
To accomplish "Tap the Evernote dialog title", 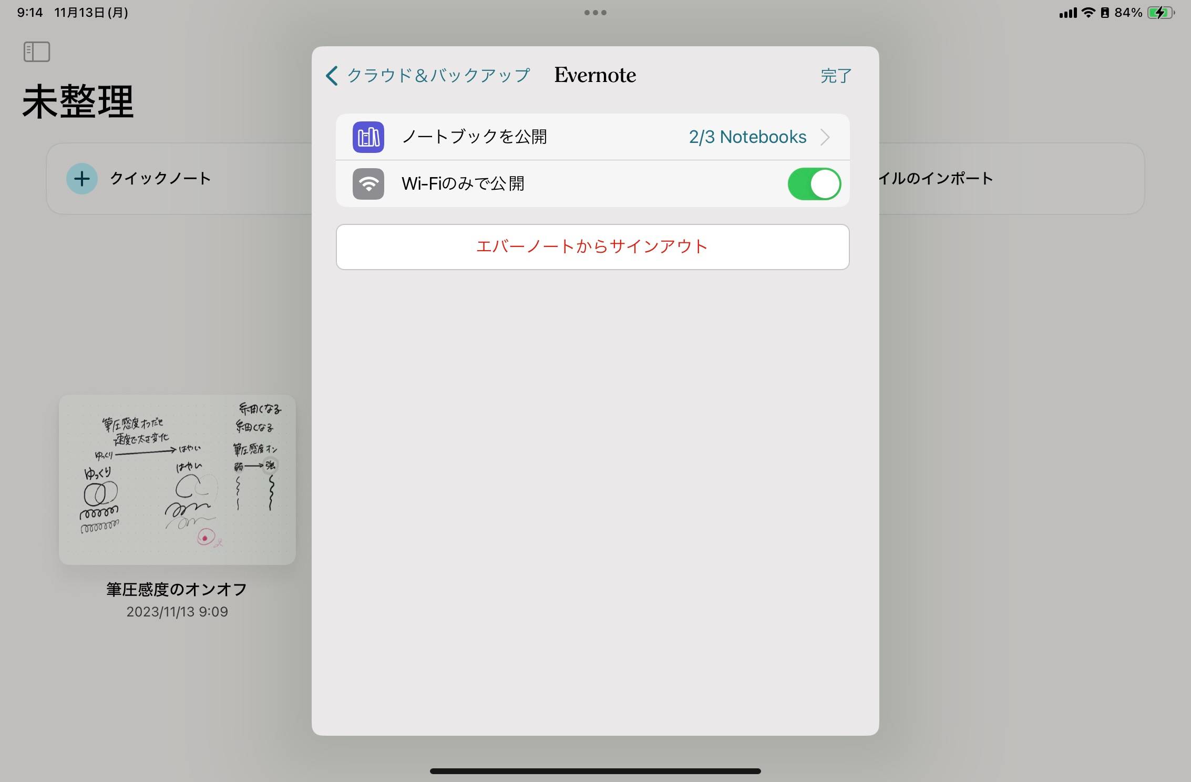I will [x=595, y=75].
